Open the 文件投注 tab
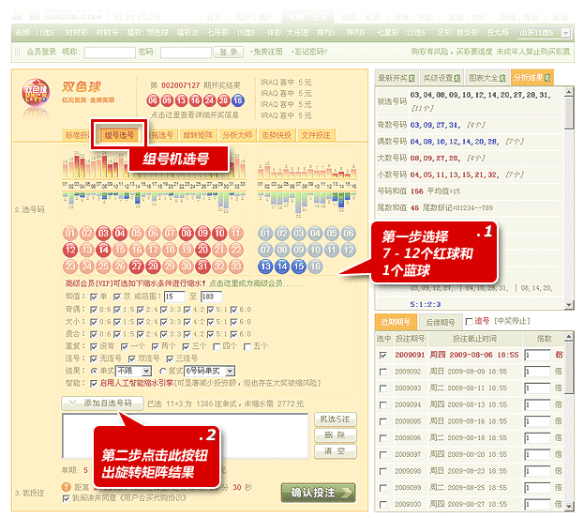 click(x=316, y=135)
